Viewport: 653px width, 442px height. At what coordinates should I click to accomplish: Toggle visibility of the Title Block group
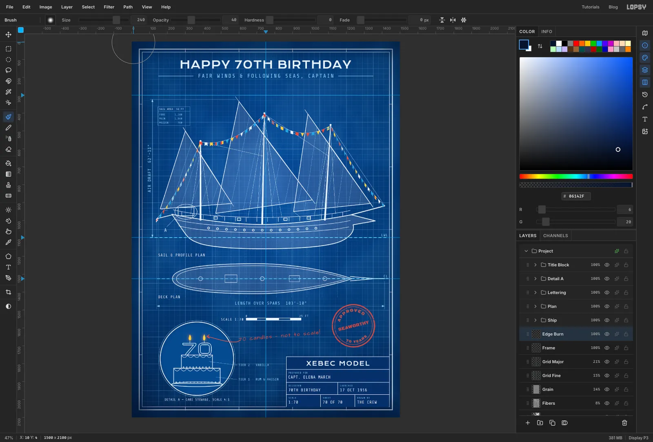tap(607, 265)
